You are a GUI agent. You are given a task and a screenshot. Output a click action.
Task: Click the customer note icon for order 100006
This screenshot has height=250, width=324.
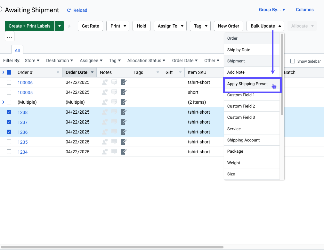(x=105, y=82)
